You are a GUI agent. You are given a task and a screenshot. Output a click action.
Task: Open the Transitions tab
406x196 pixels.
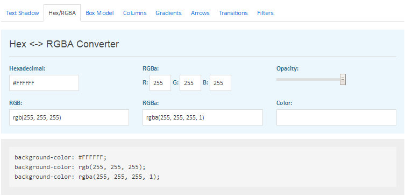click(x=233, y=13)
